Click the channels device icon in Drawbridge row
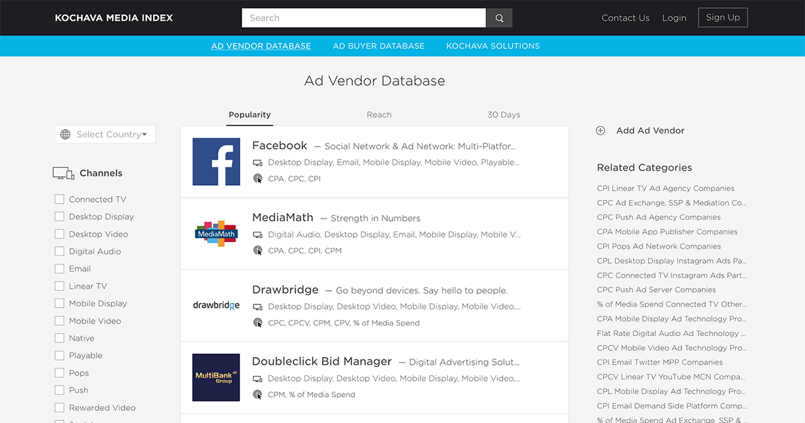 point(258,306)
